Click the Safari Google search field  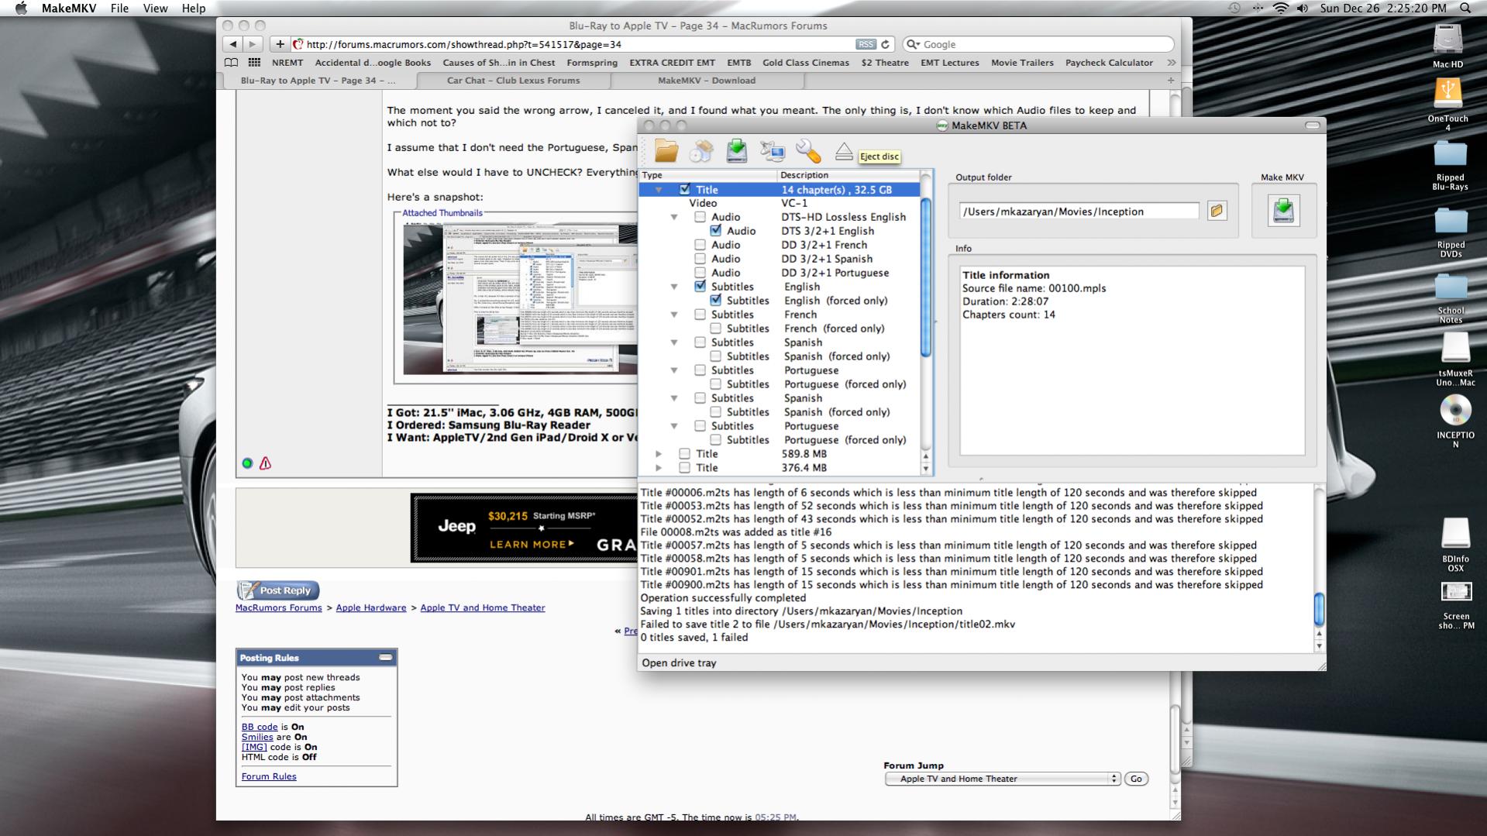click(1038, 44)
